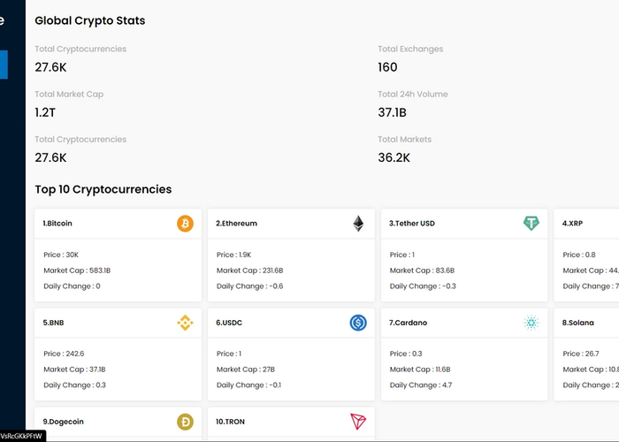This screenshot has height=442, width=619.
Task: Open the 10.TRON card title
Action: [230, 422]
